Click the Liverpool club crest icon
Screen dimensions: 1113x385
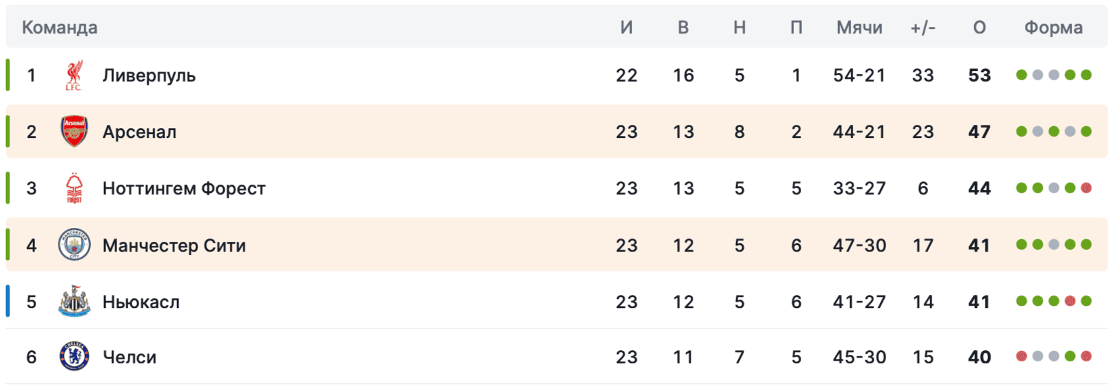coord(74,76)
